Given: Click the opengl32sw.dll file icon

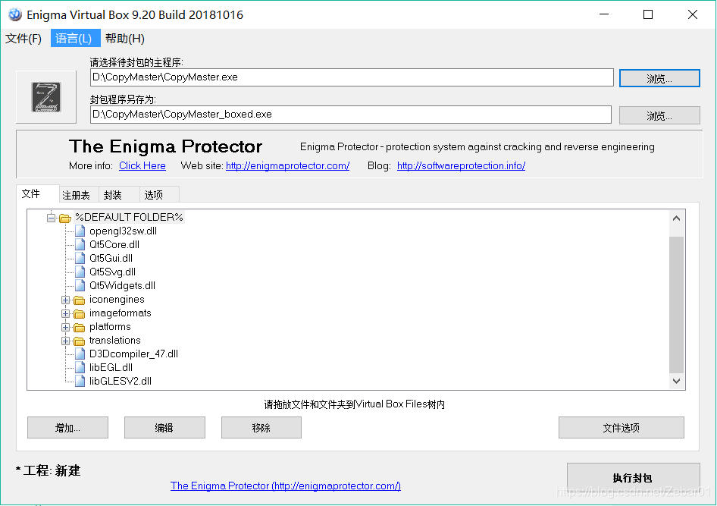Looking at the screenshot, I should tap(80, 231).
